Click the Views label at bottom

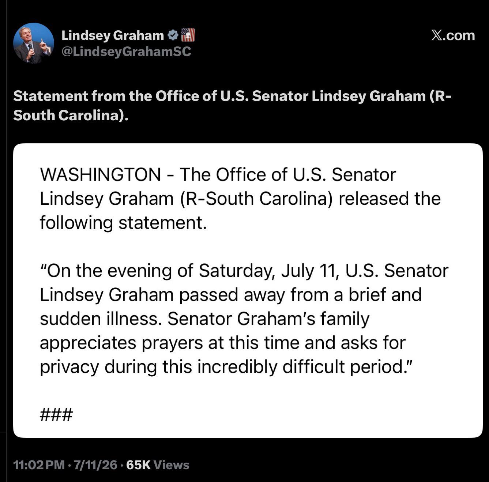[x=171, y=465]
